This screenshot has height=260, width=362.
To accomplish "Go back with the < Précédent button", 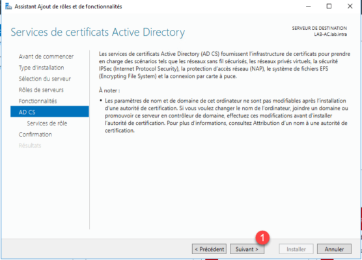I will pyautogui.click(x=209, y=249).
